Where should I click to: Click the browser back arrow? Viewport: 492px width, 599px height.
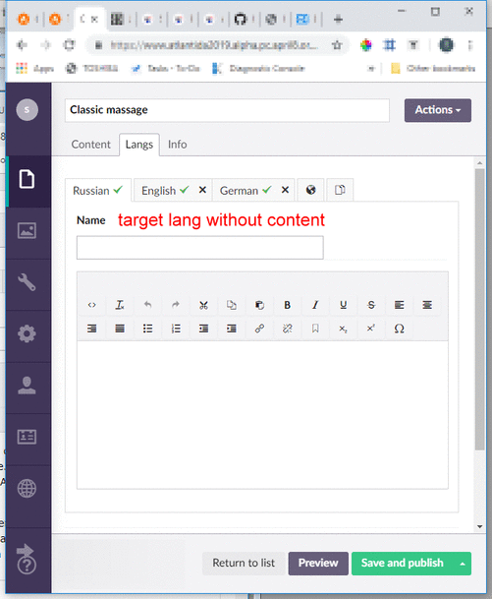pos(22,45)
